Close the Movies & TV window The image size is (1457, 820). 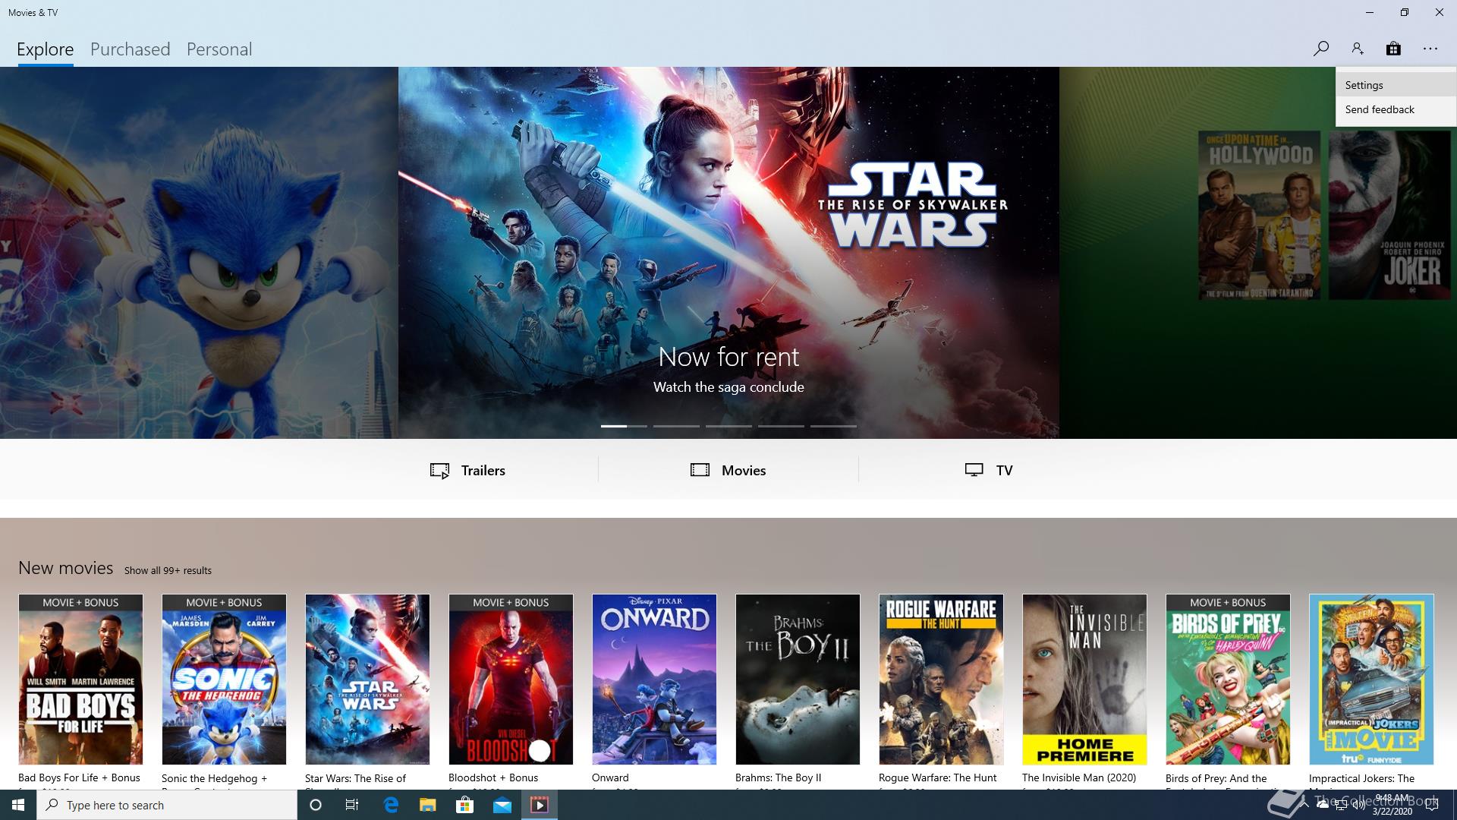click(1440, 12)
